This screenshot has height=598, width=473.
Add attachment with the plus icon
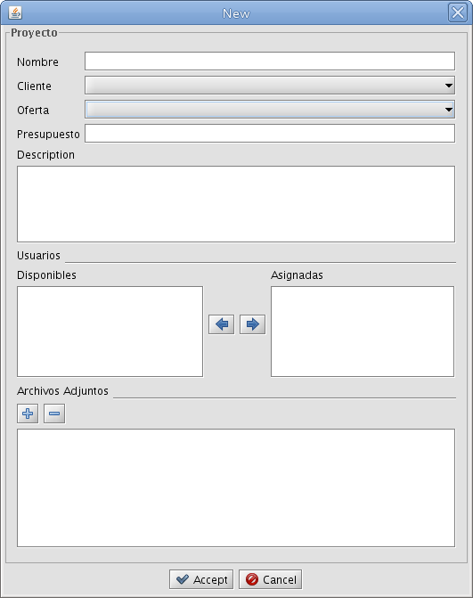(28, 414)
